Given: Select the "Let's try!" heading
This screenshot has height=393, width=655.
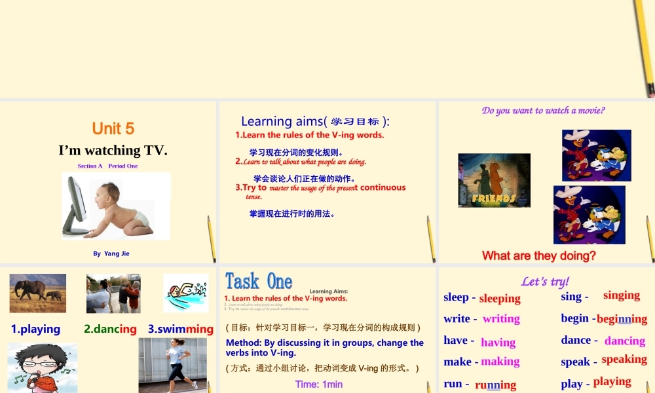Looking at the screenshot, I should click(x=545, y=282).
